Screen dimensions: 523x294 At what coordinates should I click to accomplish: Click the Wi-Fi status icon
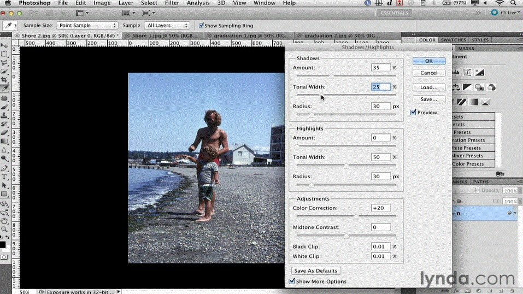click(x=500, y=3)
